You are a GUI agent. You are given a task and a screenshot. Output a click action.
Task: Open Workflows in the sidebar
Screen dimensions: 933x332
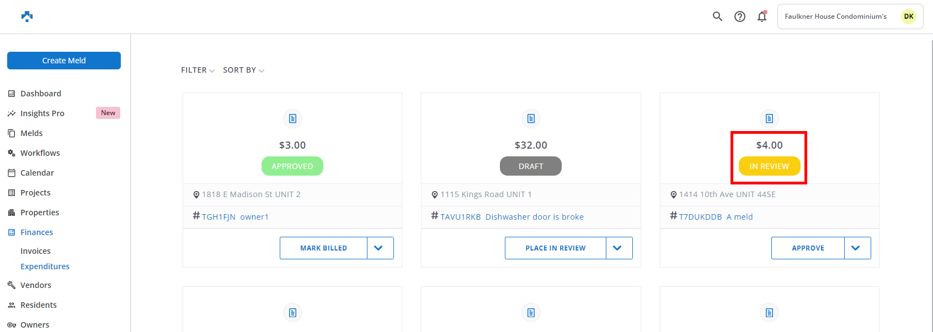point(40,153)
